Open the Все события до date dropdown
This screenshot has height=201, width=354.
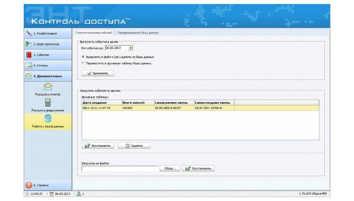click(131, 48)
